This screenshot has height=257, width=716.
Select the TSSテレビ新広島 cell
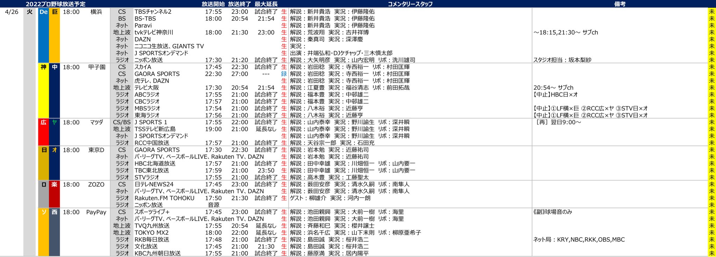(155, 129)
